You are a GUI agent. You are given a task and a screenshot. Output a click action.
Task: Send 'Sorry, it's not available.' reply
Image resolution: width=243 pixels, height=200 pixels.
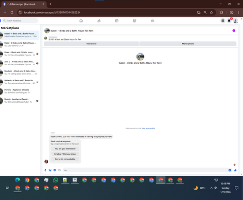pyautogui.click(x=65, y=159)
